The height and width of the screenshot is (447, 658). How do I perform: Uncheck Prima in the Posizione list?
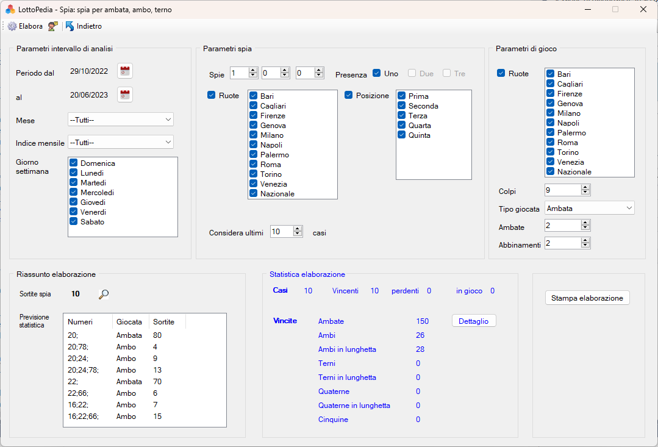click(402, 96)
